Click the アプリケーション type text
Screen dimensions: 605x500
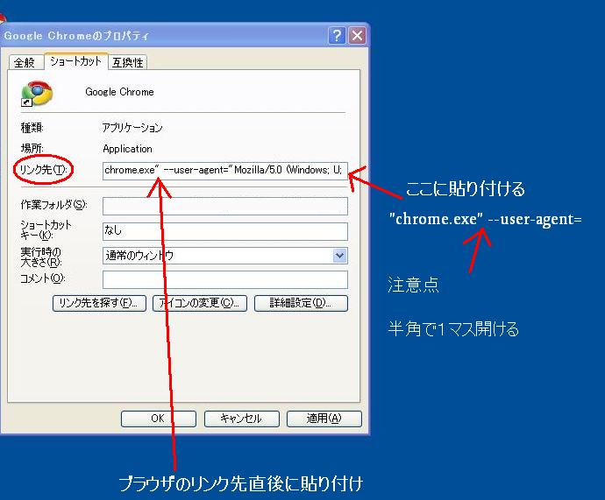click(x=132, y=128)
